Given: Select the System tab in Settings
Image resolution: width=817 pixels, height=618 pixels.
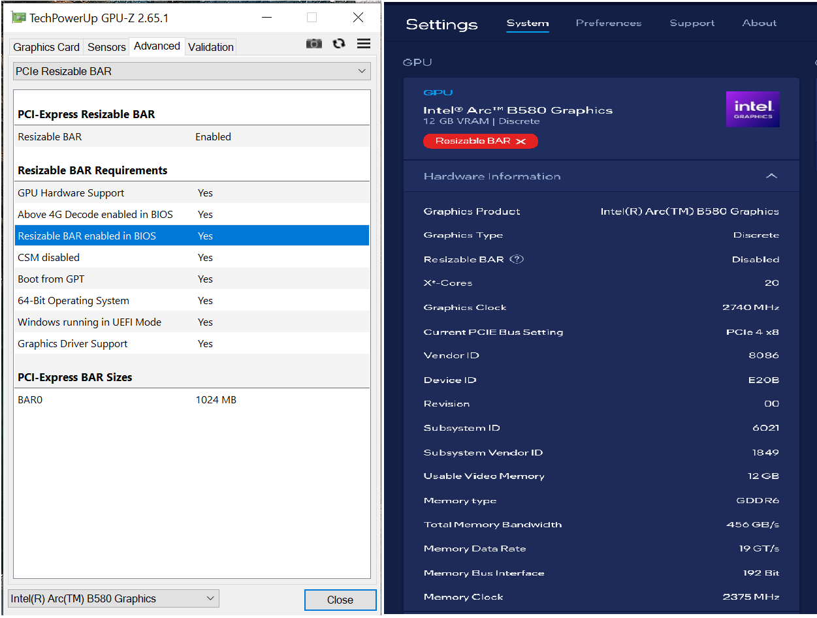Looking at the screenshot, I should (x=528, y=23).
